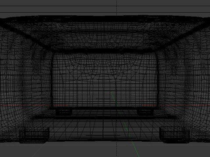Select the near left foot of wireframe model
This screenshot has height=157, width=210.
[34, 135]
